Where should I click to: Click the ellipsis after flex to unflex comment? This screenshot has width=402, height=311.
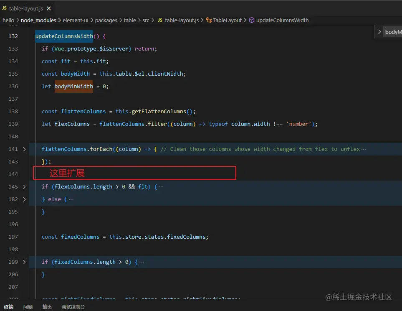tap(363, 149)
